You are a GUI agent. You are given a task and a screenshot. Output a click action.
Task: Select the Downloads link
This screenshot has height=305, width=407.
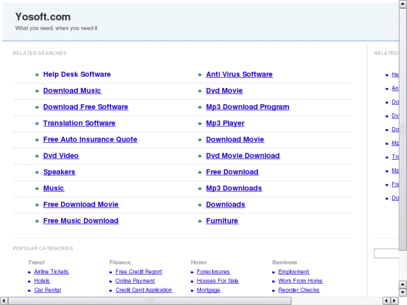tap(226, 204)
